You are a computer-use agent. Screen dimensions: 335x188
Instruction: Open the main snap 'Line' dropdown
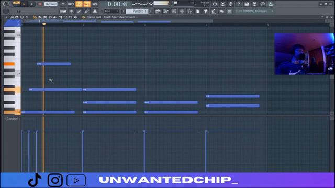pos(111,11)
